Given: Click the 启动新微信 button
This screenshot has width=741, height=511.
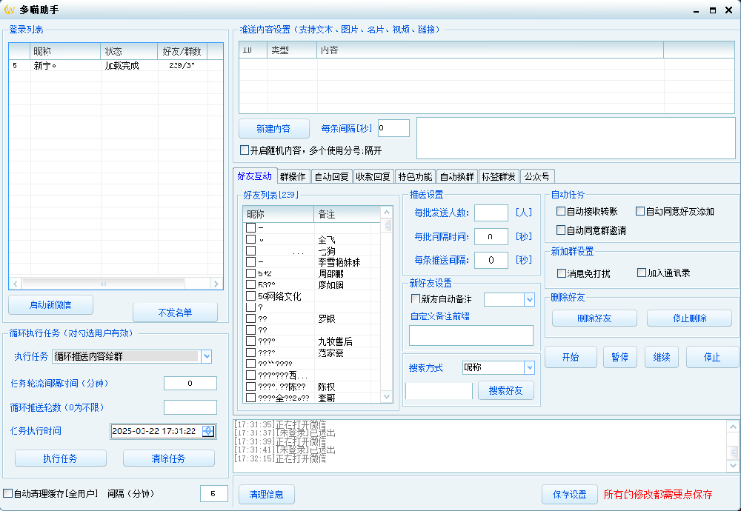Looking at the screenshot, I should tap(50, 305).
